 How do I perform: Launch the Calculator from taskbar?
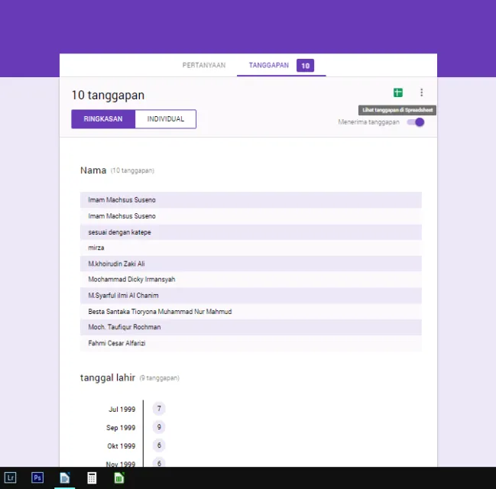(x=92, y=478)
